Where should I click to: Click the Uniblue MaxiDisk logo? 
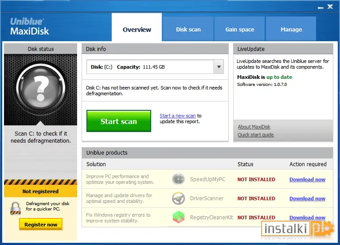tap(30, 27)
